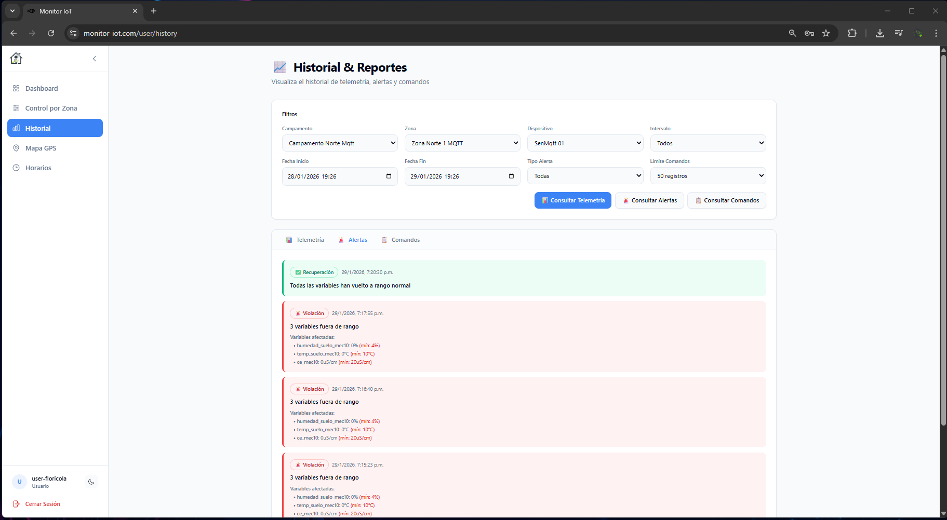Bookmark this page with the star icon
The image size is (947, 520).
826,33
